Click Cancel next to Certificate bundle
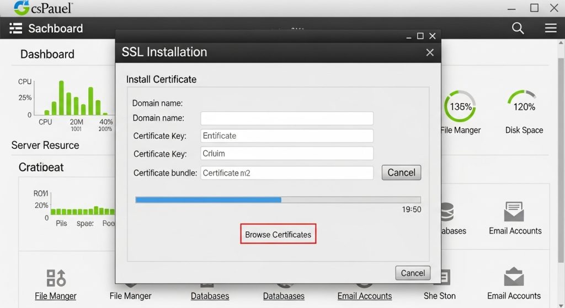Image resolution: width=565 pixels, height=308 pixels. [402, 172]
